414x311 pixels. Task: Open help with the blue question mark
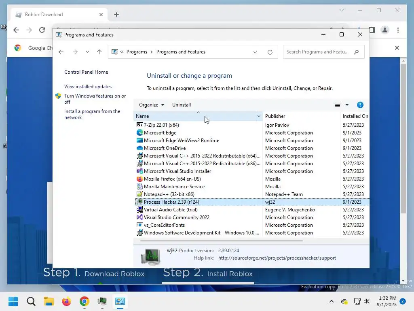click(x=360, y=105)
